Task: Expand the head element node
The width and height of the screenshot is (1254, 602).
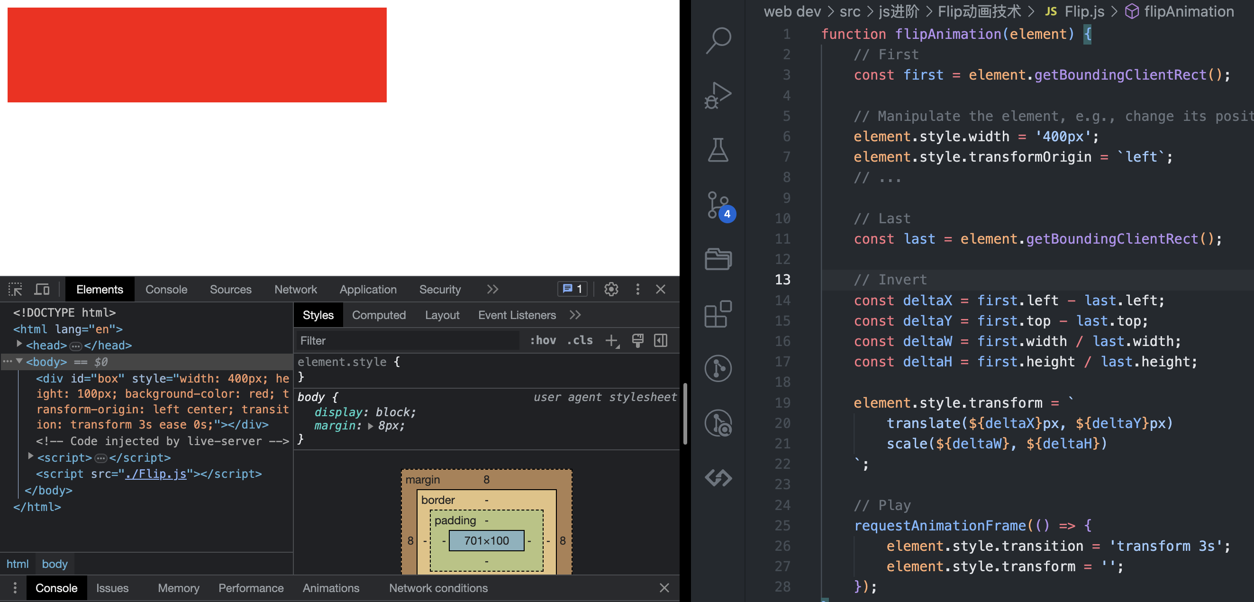Action: point(19,344)
